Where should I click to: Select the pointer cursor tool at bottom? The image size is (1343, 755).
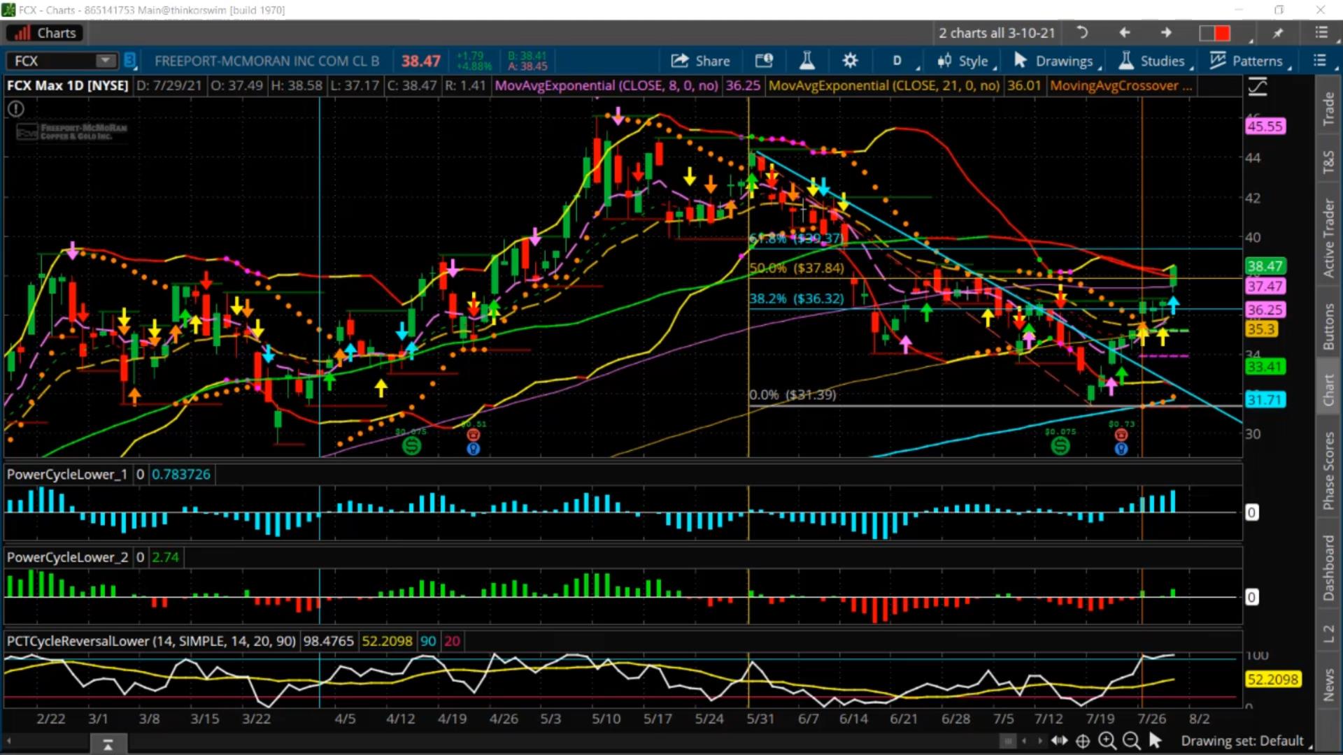pyautogui.click(x=1155, y=740)
